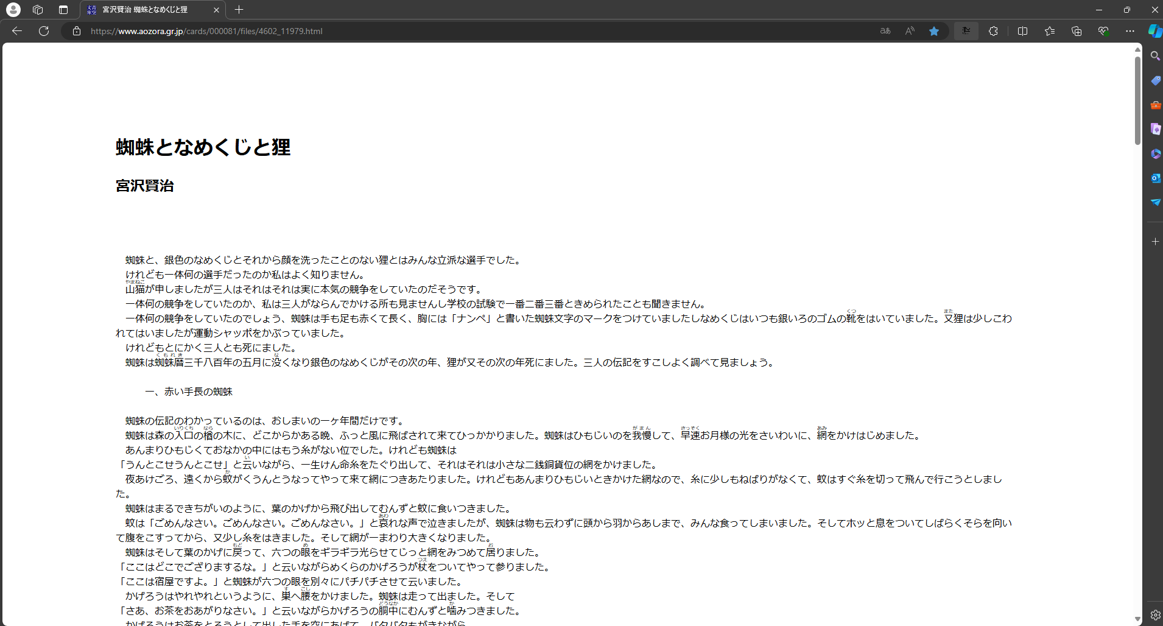Switch to the 蜘蛛となめくじと狸 tab
Image resolution: width=1163 pixels, height=626 pixels.
[146, 10]
